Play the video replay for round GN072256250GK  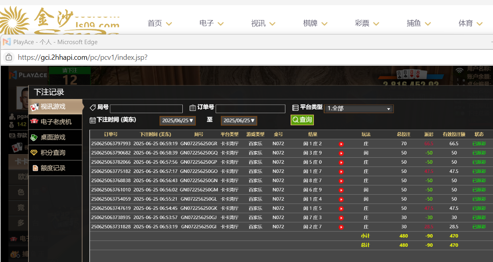click(341, 209)
